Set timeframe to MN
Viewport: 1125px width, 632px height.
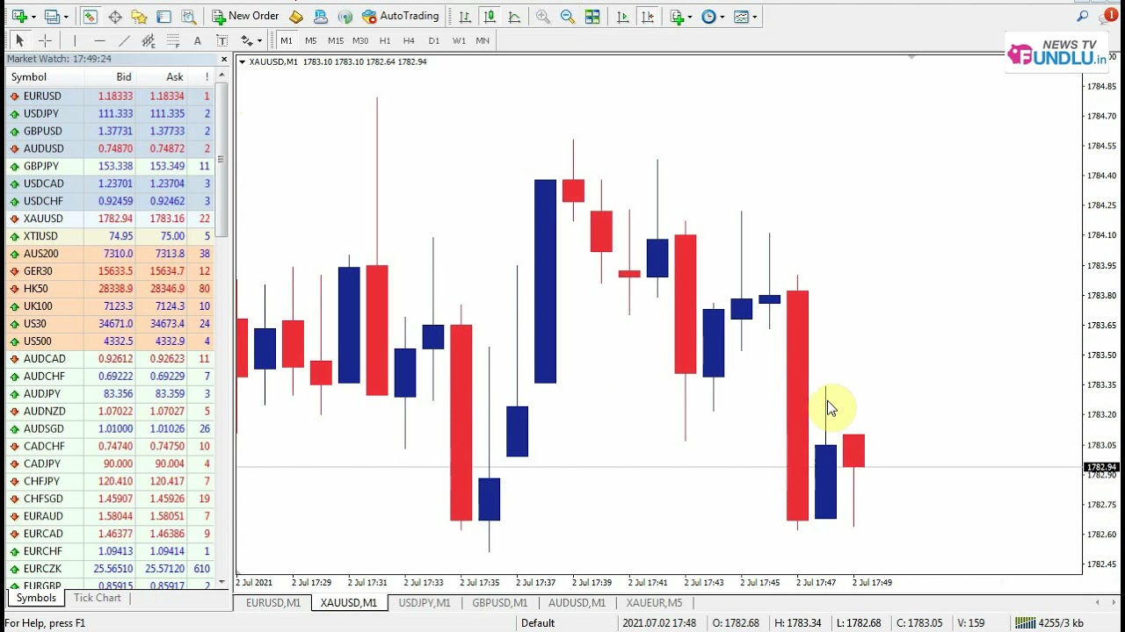pos(483,40)
